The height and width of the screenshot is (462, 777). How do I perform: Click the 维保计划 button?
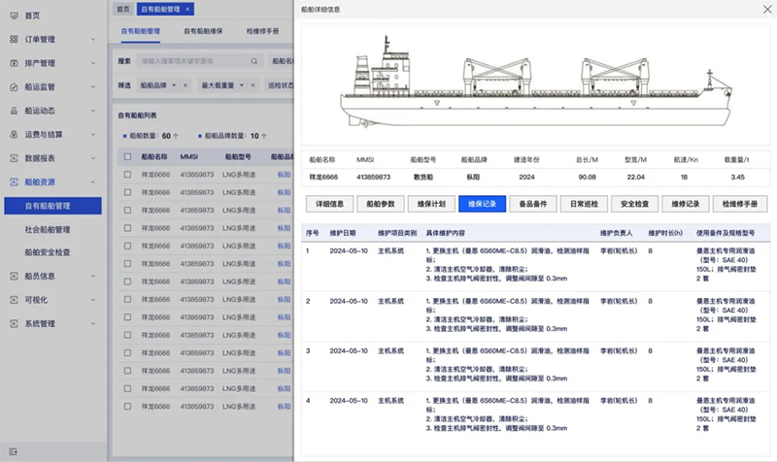click(x=431, y=204)
